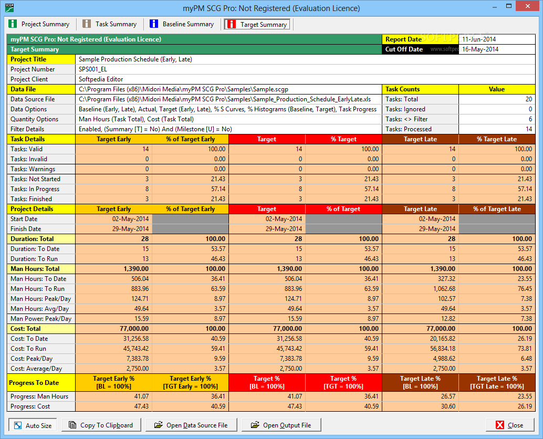Click the Copy To Clipboard document icon
The image size is (543, 439).
tap(72, 425)
